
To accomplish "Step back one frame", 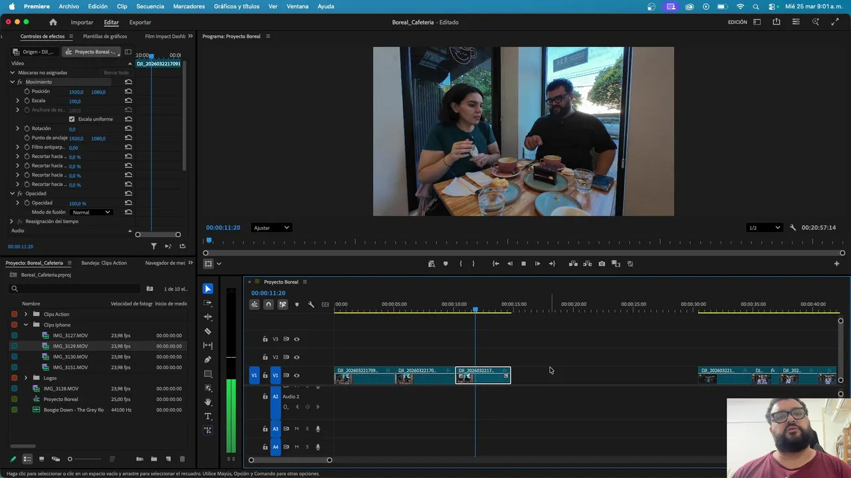I will coord(510,264).
